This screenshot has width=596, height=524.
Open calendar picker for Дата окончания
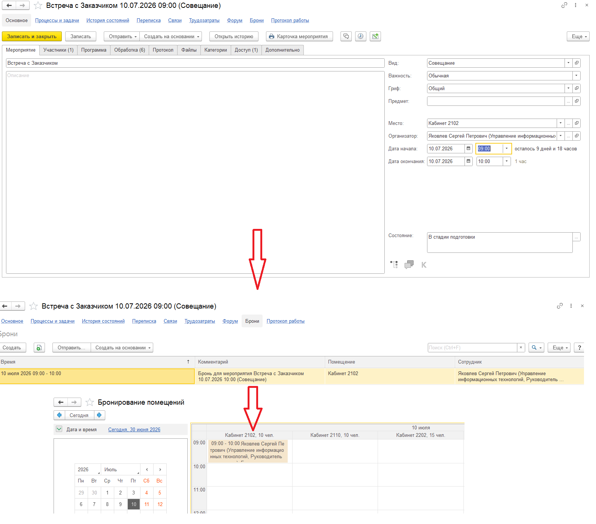point(468,161)
